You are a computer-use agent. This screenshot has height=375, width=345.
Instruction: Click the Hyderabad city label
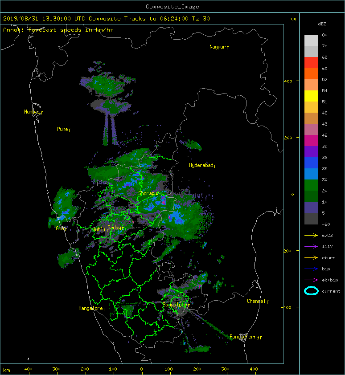(x=202, y=165)
